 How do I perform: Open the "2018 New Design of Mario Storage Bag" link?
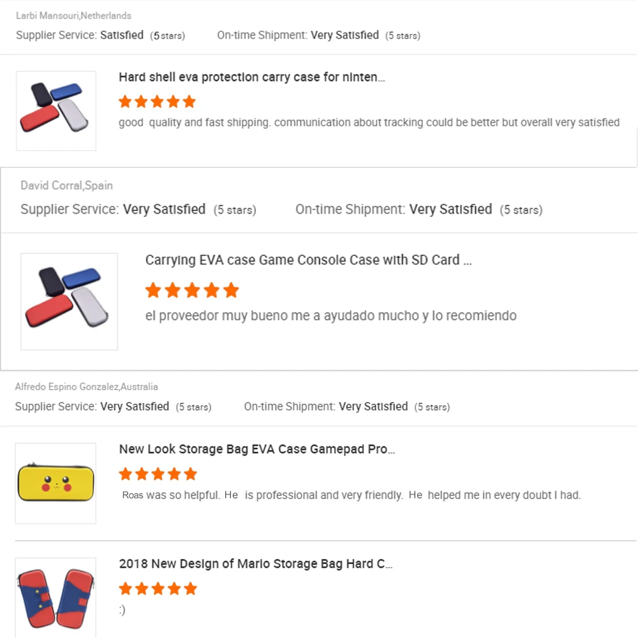click(255, 564)
